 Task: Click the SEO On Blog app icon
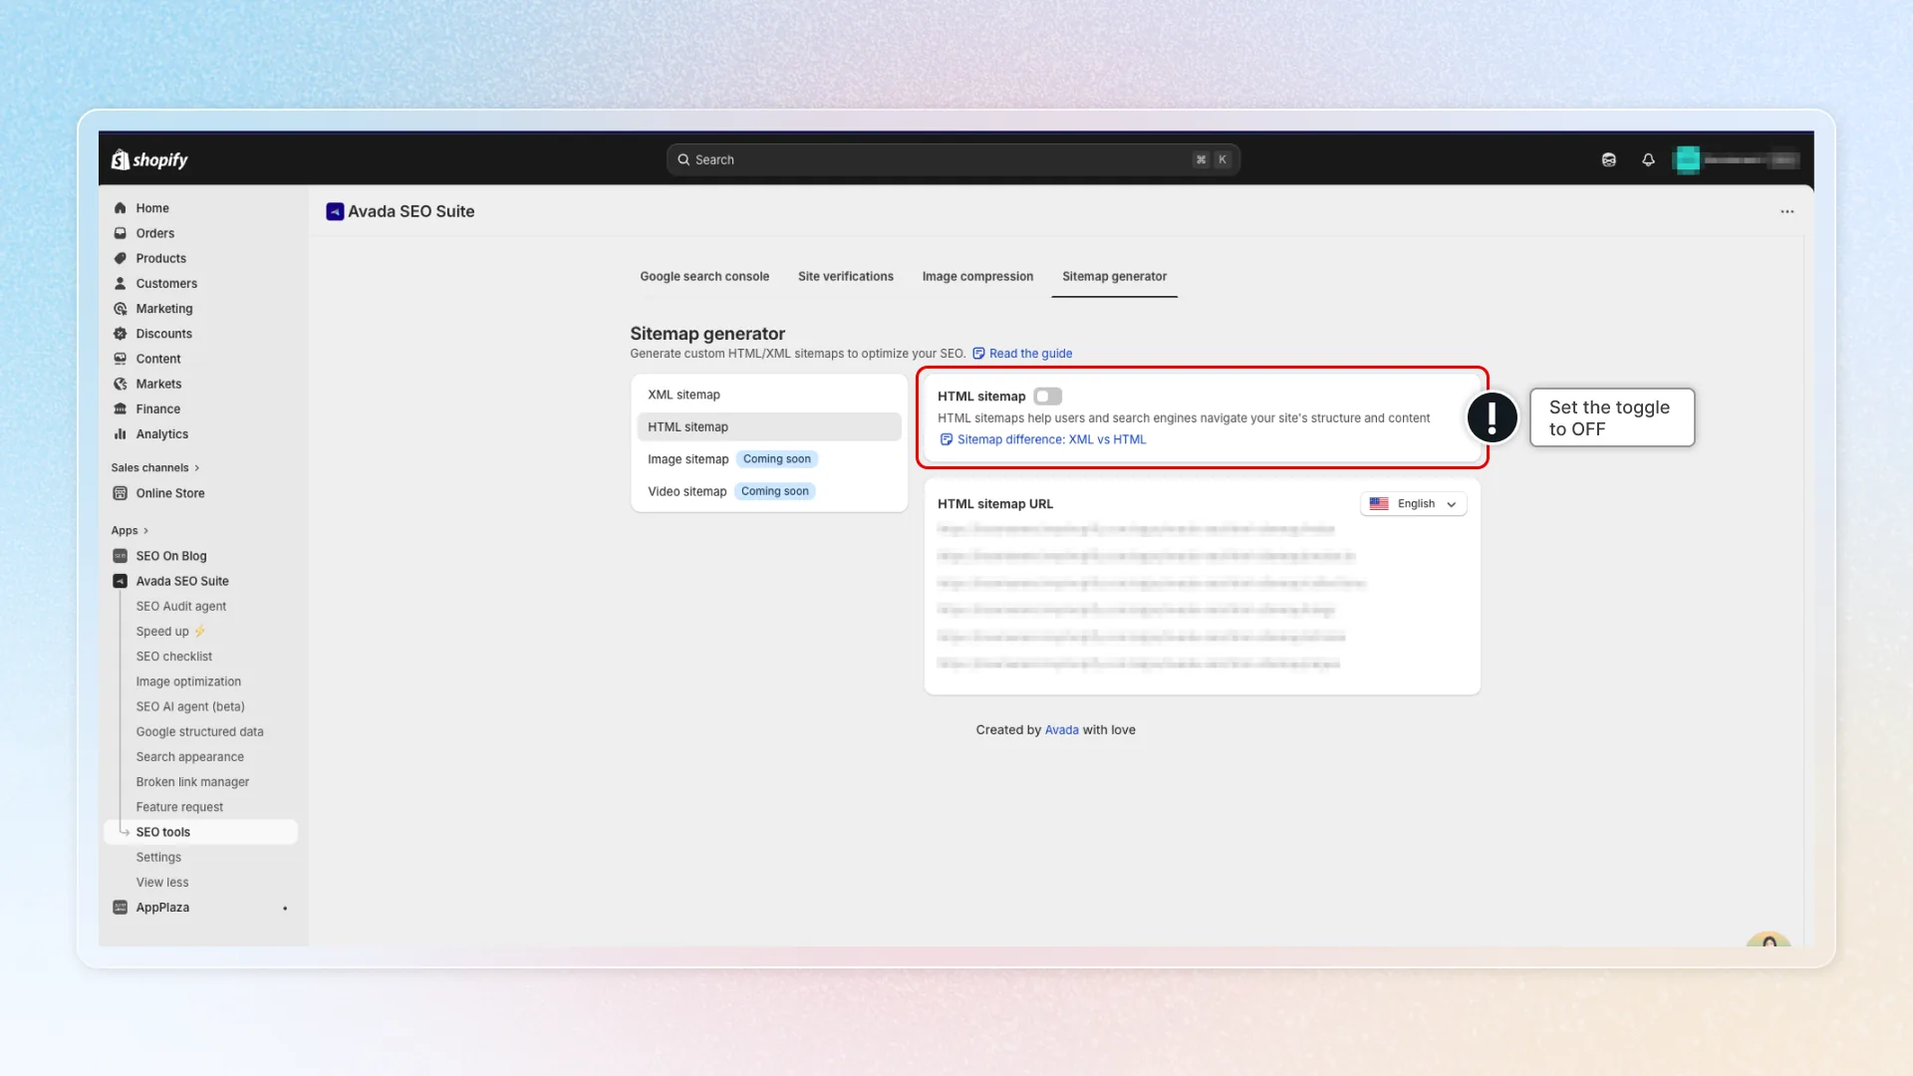click(120, 556)
